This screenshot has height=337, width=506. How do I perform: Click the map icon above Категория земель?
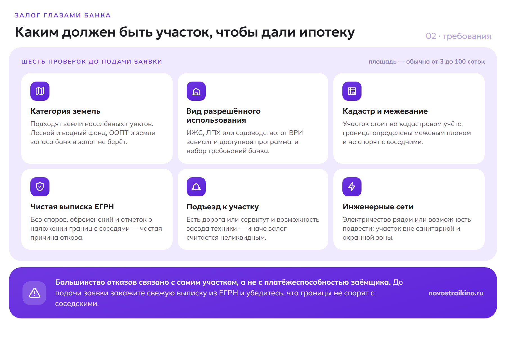pyautogui.click(x=40, y=91)
